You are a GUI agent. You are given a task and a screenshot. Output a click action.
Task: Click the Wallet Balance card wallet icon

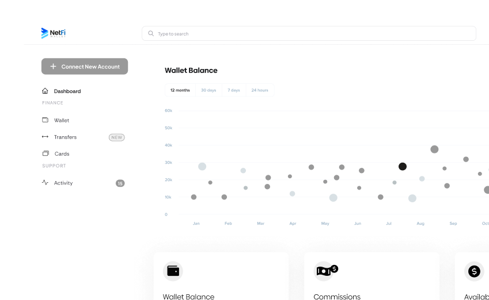[173, 271]
